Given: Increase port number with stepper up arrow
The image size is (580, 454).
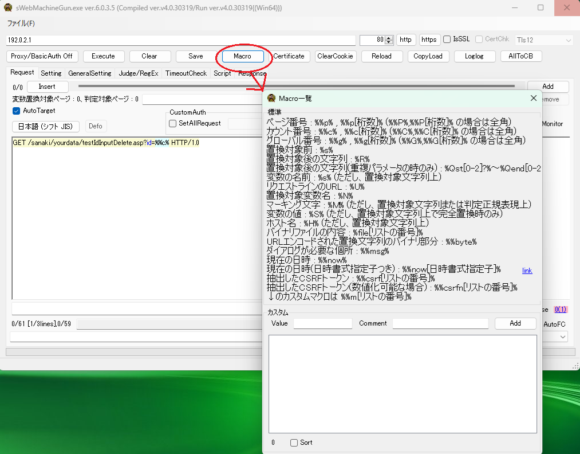Looking at the screenshot, I should 388,38.
